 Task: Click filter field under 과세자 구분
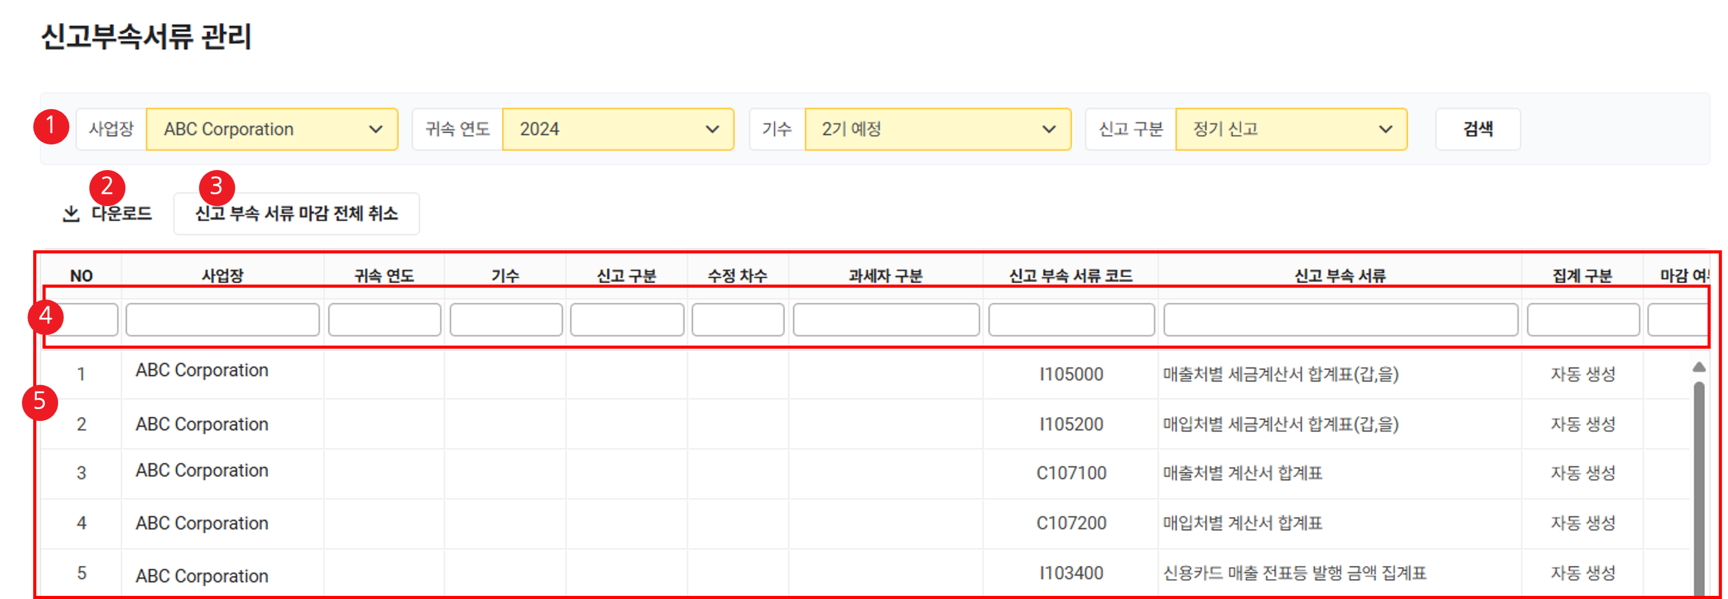(885, 319)
